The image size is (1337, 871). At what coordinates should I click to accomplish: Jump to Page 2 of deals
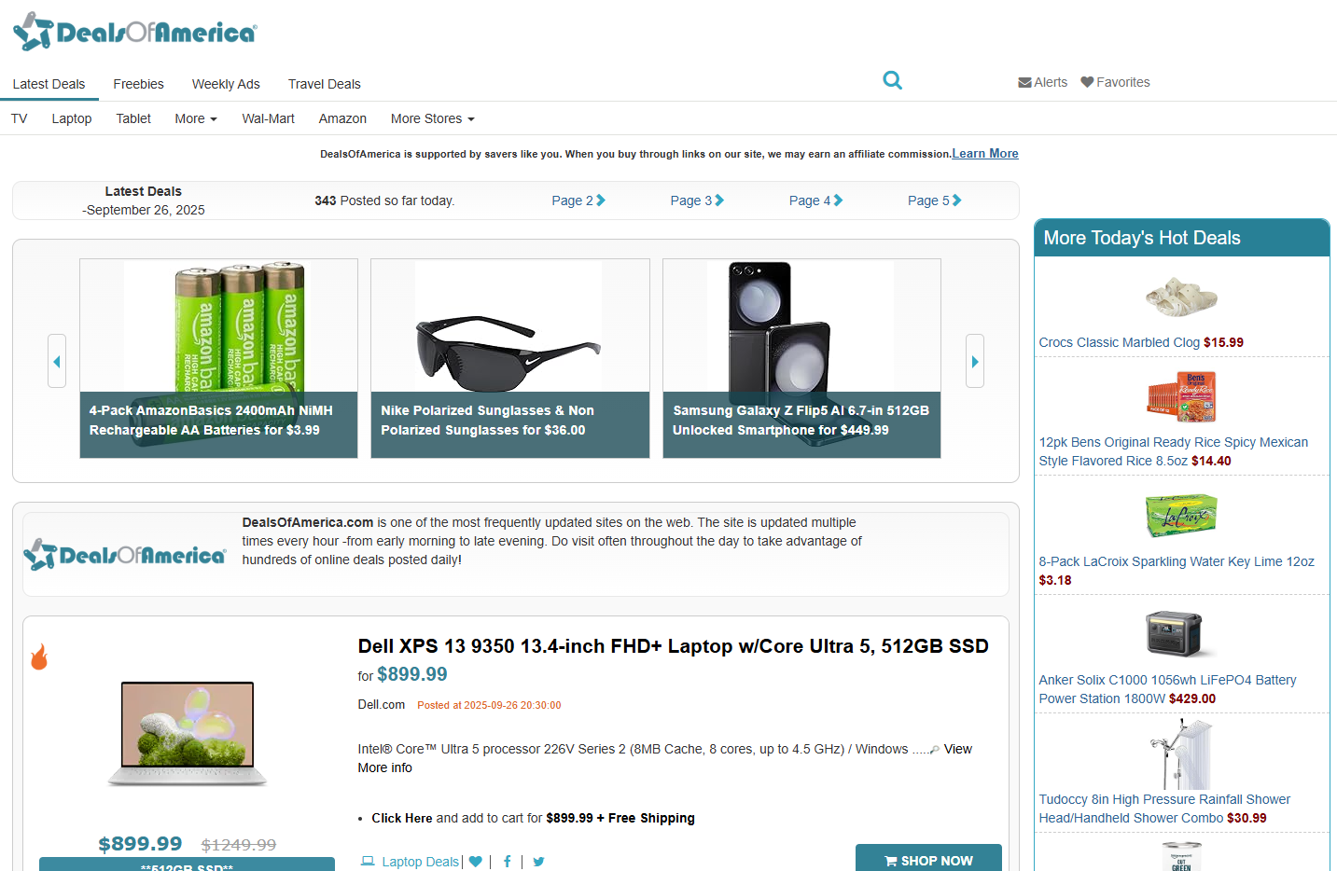(578, 200)
